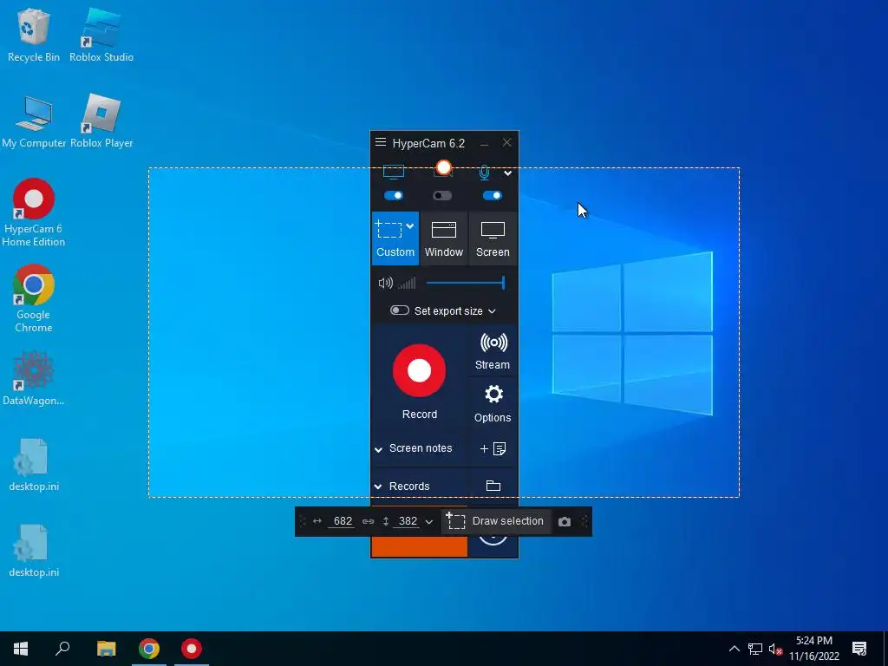Select HyperCam 6 Home Edition shortcut
This screenshot has height=666, width=888.
(x=34, y=213)
